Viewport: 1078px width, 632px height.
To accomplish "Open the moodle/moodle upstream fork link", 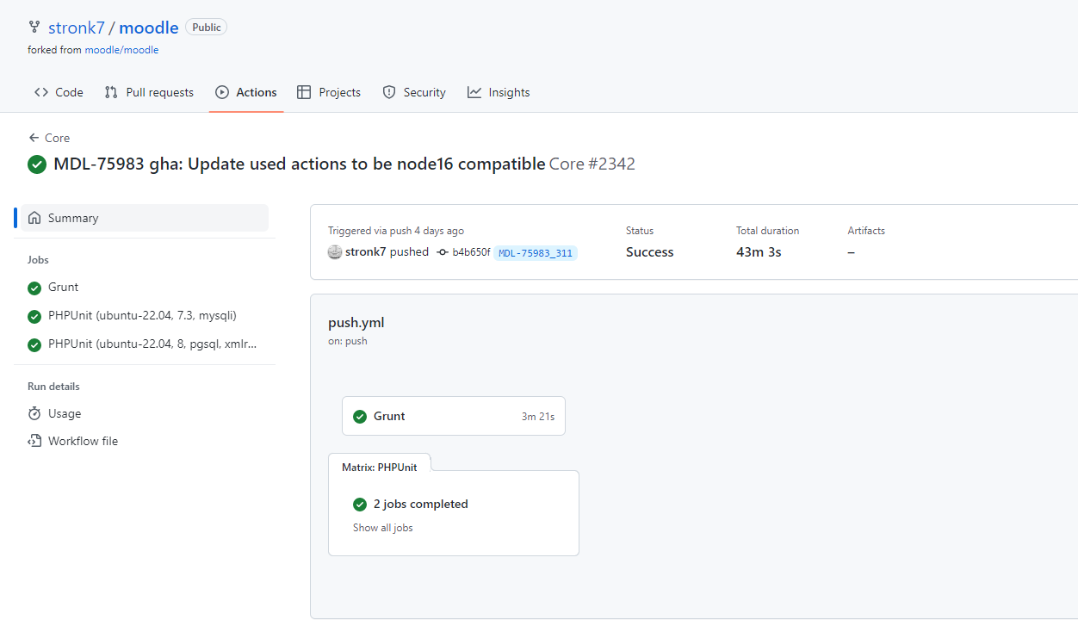I will click(x=121, y=50).
